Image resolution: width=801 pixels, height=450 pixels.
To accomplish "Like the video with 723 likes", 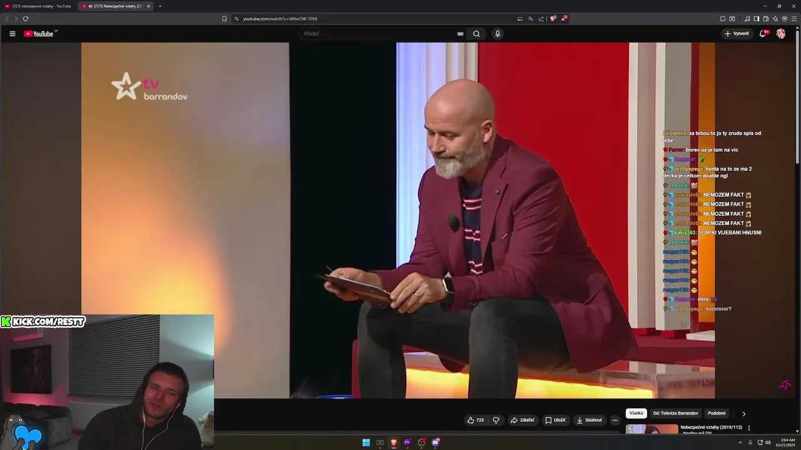I will coord(476,420).
